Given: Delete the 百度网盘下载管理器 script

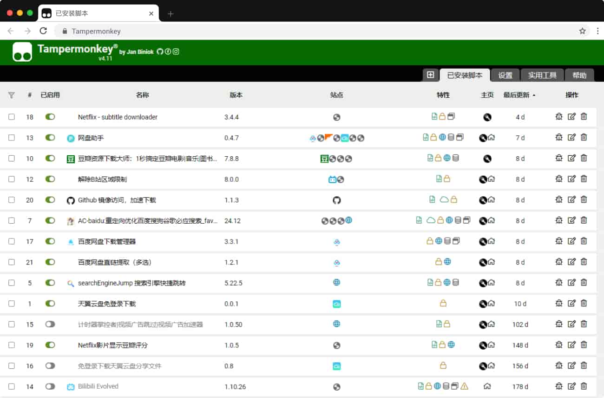Looking at the screenshot, I should [x=584, y=241].
